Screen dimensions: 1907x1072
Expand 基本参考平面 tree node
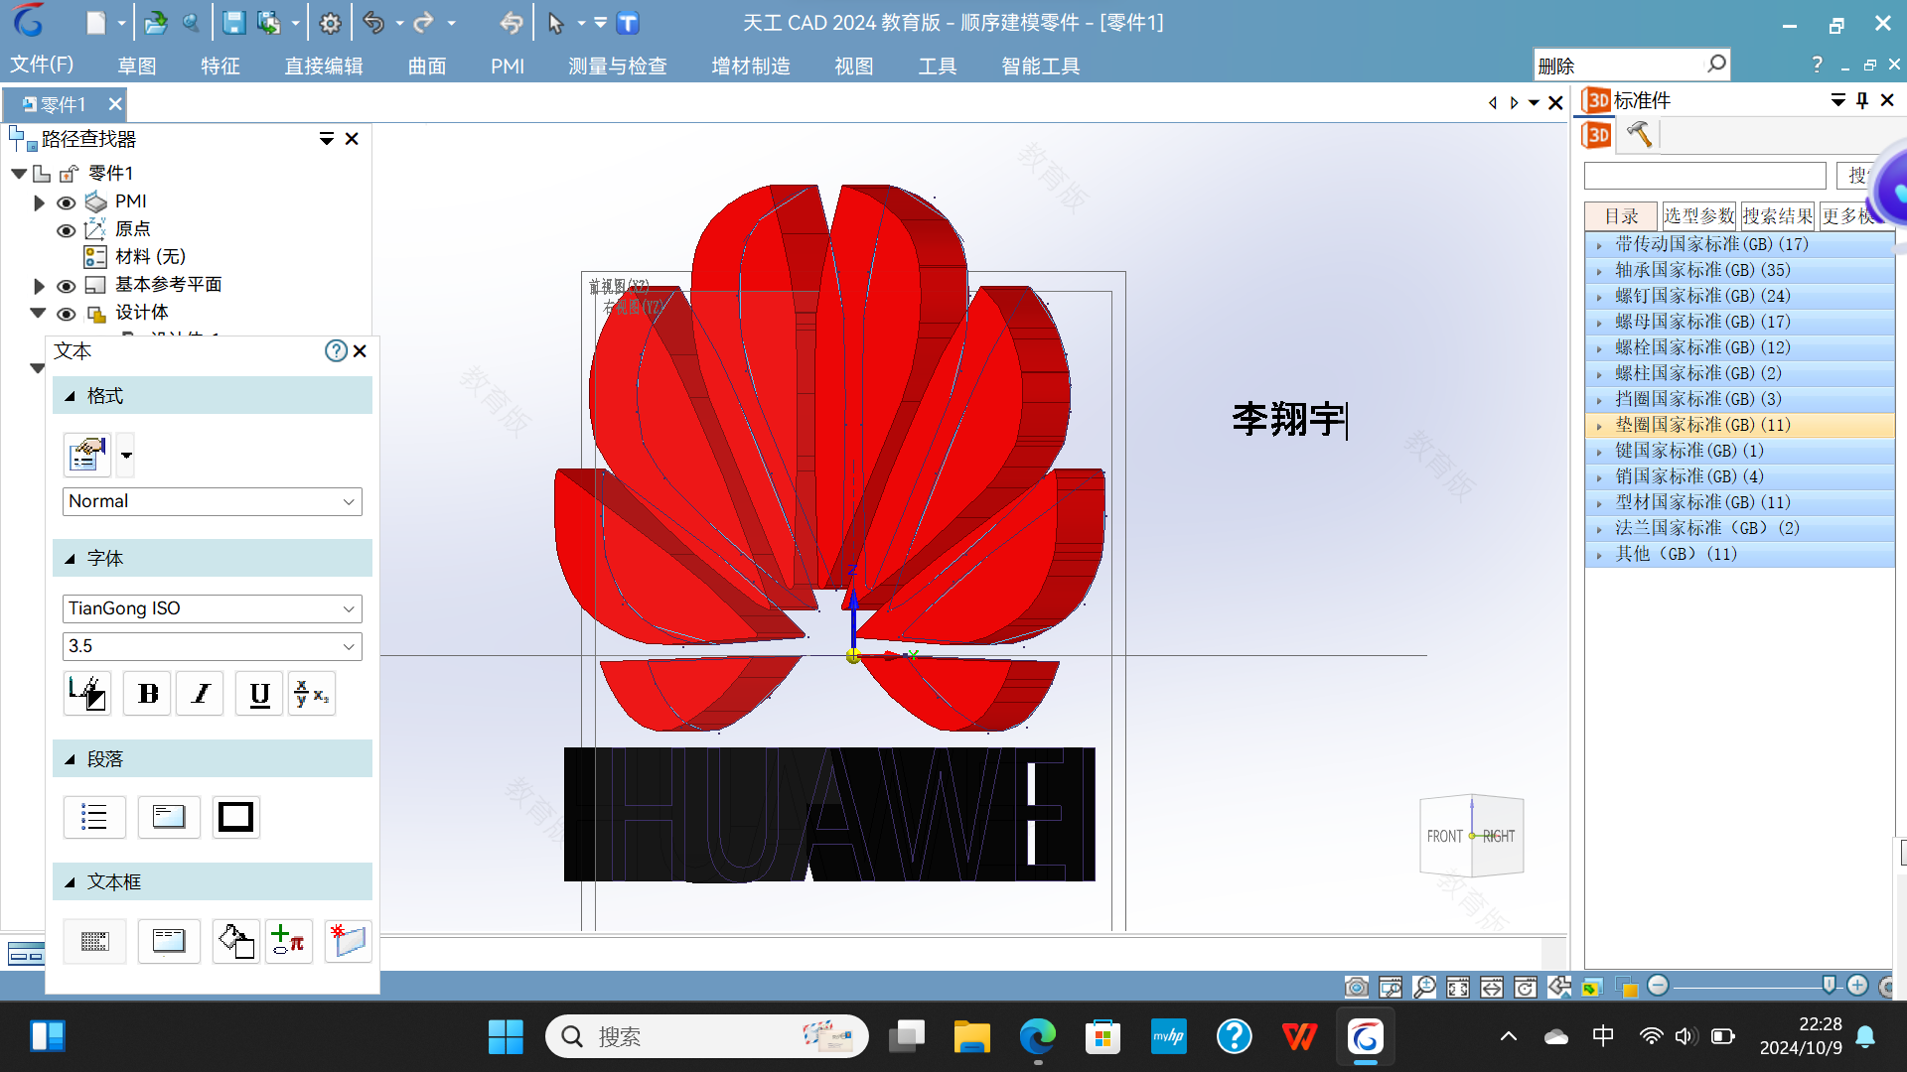39,286
